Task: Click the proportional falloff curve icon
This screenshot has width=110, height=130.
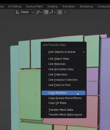Action: [x=65, y=12]
